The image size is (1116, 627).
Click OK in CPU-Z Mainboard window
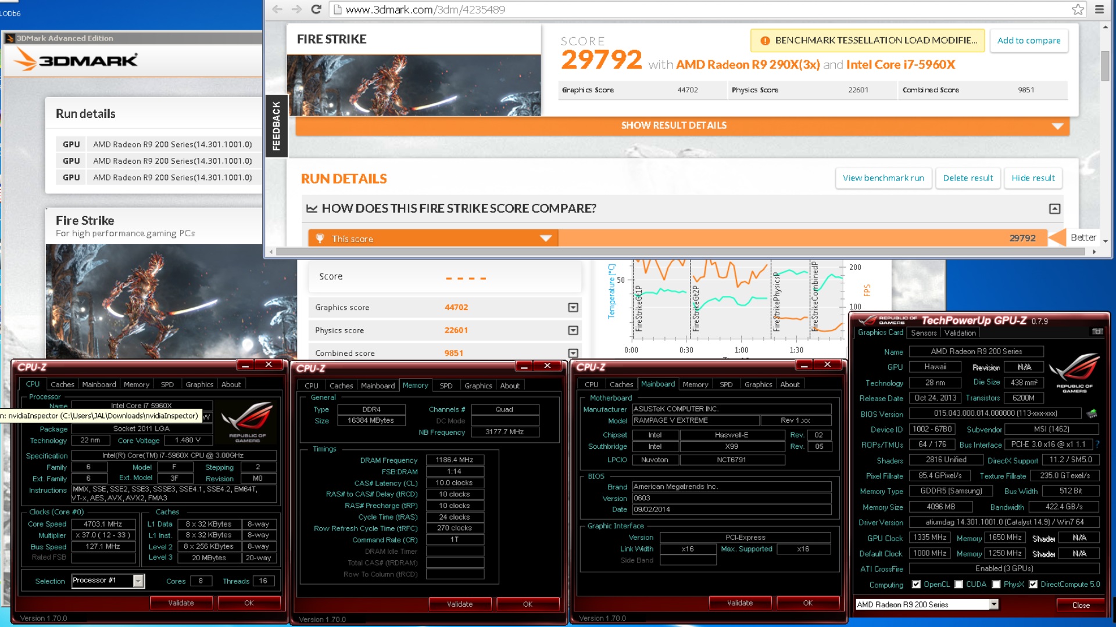(807, 603)
